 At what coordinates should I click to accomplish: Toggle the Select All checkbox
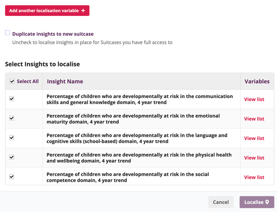[12, 81]
